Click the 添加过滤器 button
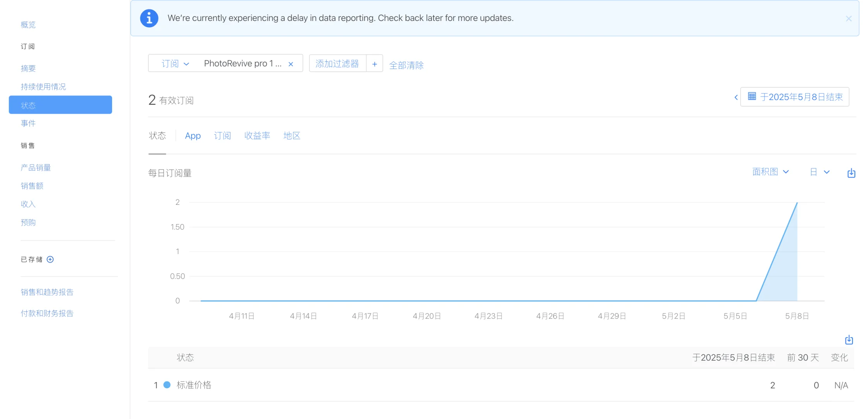Screen dimensions: 863x419 tap(337, 64)
